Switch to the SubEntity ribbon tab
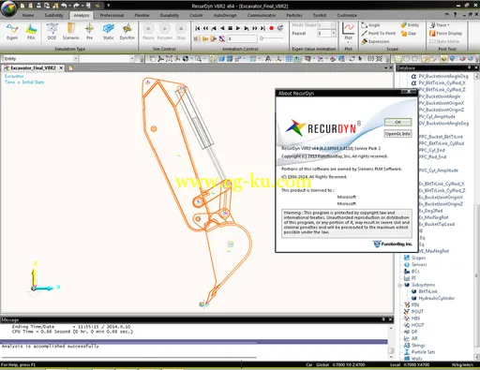 (x=53, y=15)
